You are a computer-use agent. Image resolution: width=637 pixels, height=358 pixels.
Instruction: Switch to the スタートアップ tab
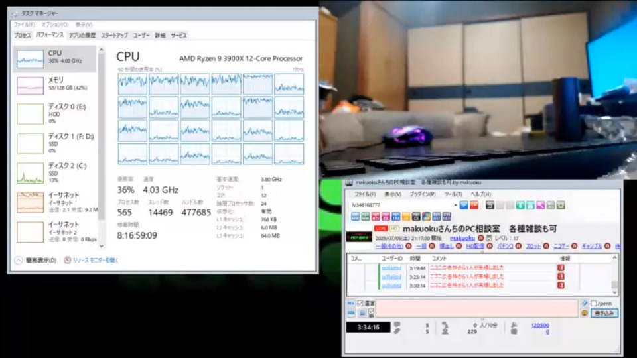point(115,36)
